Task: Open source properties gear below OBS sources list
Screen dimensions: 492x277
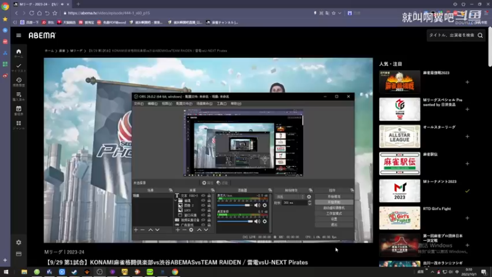Action: (191, 230)
